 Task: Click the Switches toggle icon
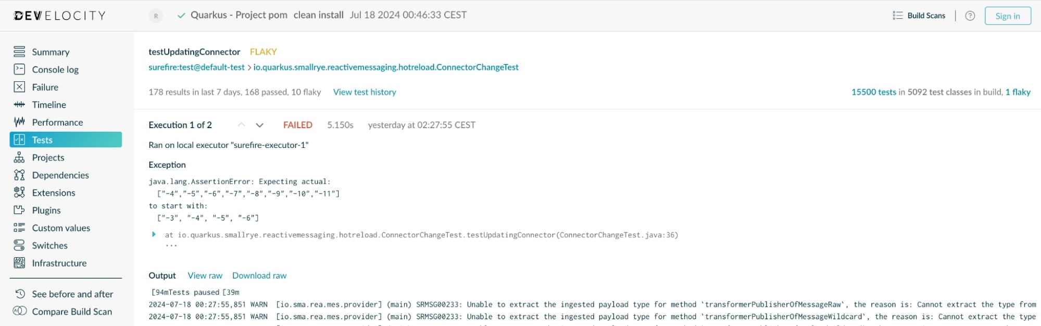coord(19,245)
